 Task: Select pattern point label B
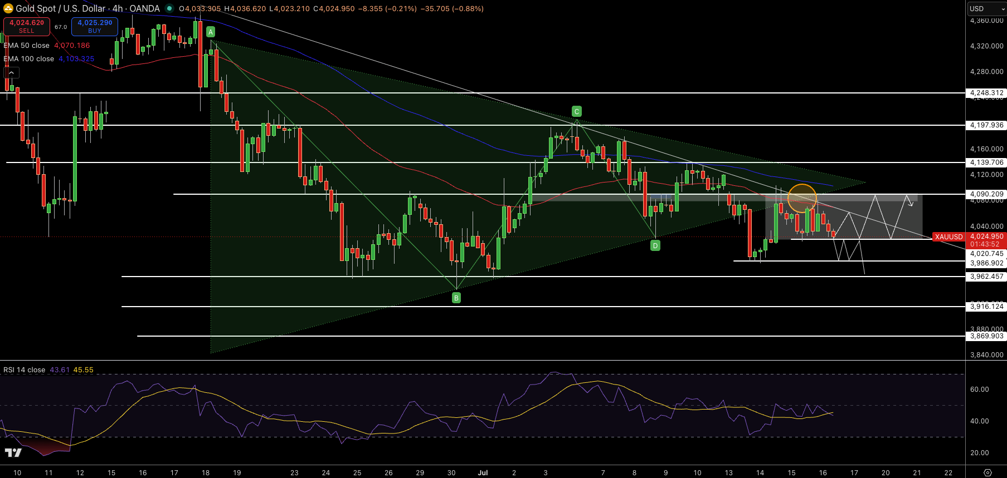(456, 298)
